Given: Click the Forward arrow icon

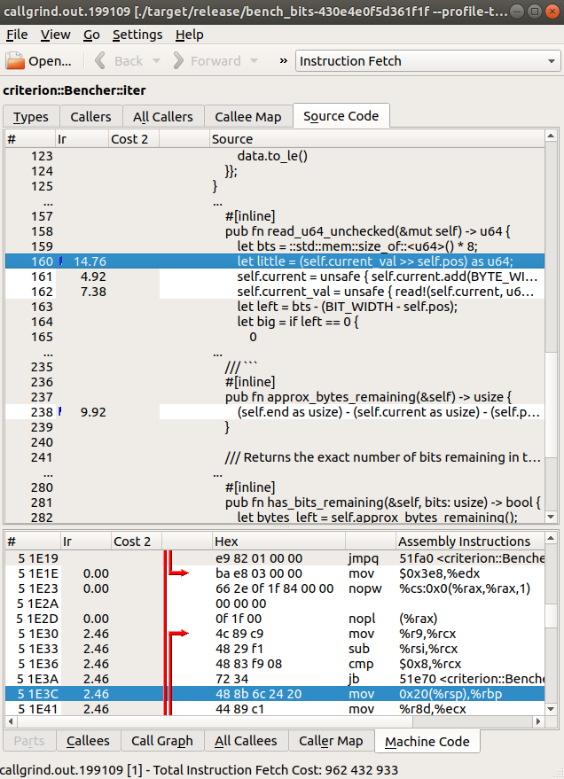Looking at the screenshot, I should click(x=177, y=61).
